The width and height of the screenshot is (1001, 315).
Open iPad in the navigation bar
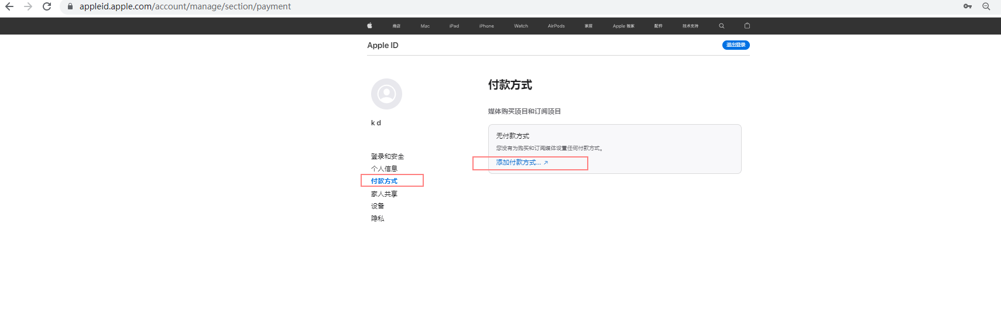point(454,26)
